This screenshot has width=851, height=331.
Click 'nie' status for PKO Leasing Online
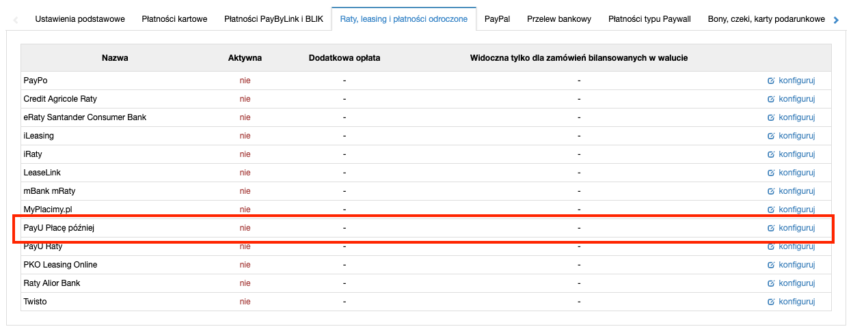pos(245,265)
